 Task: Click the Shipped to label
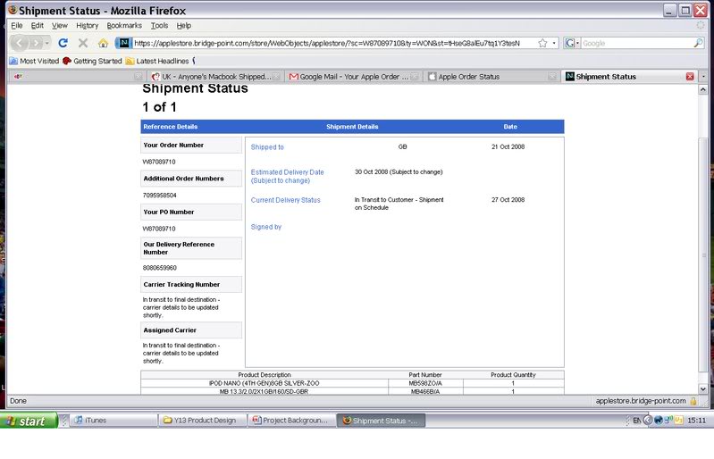pos(267,147)
